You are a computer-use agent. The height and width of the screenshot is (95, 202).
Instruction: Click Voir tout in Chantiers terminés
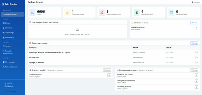point(107,70)
